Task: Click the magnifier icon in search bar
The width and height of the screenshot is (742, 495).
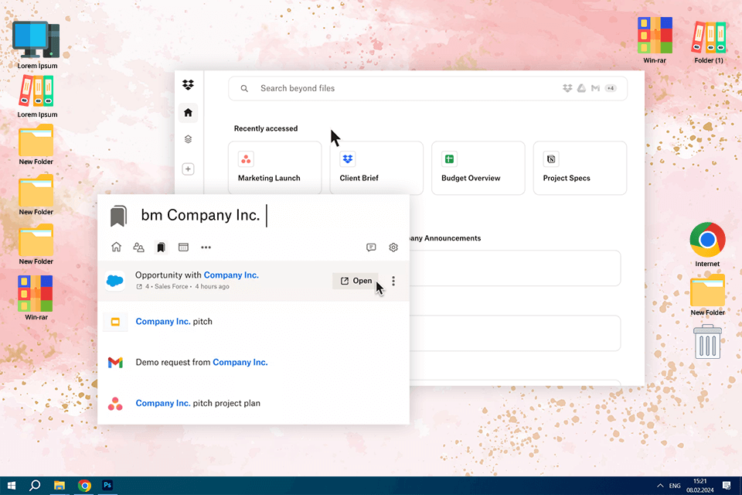Action: click(x=244, y=89)
